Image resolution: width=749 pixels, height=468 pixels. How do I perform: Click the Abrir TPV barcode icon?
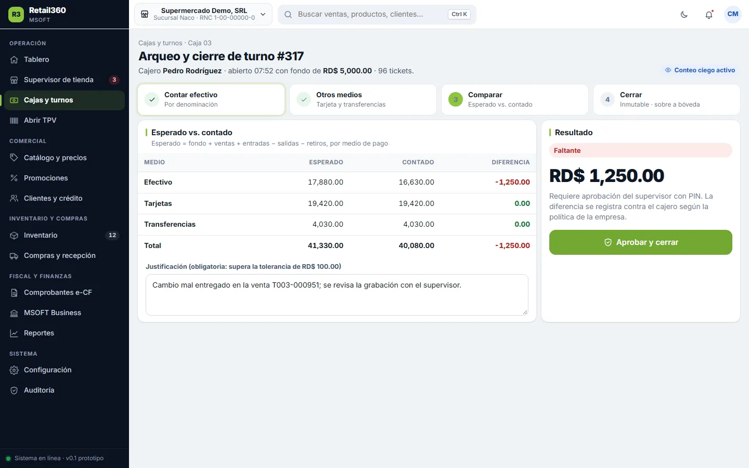[14, 121]
